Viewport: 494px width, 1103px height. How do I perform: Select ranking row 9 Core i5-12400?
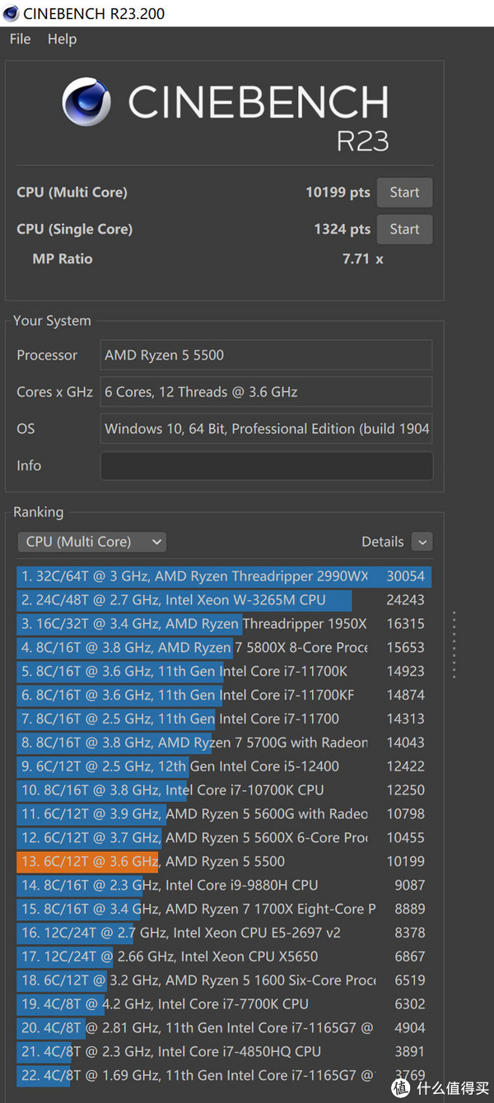[x=224, y=766]
